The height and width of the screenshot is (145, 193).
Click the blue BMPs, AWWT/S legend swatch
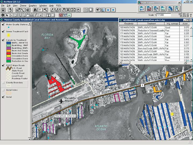point(9,43)
